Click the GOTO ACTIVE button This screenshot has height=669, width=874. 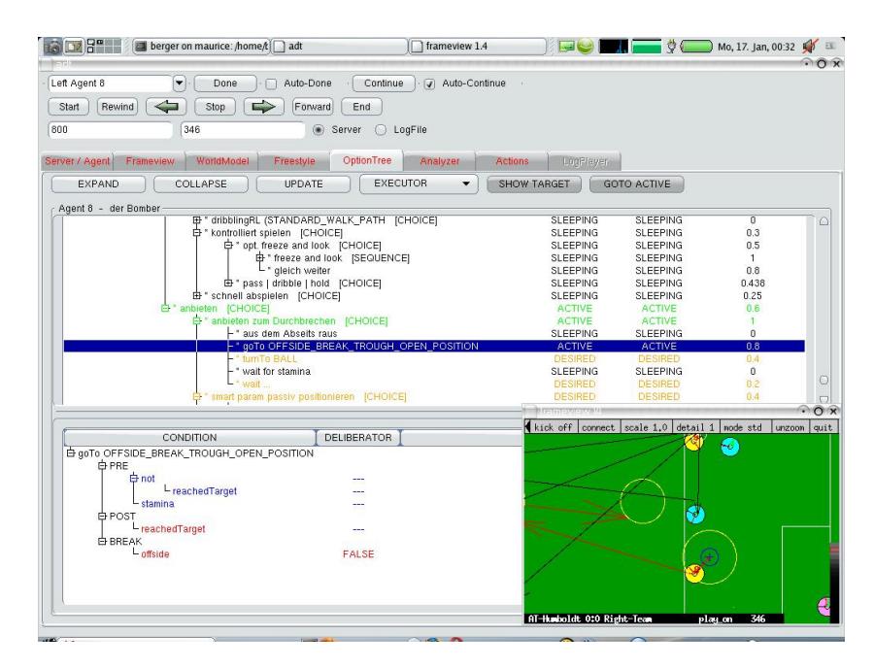click(x=637, y=184)
